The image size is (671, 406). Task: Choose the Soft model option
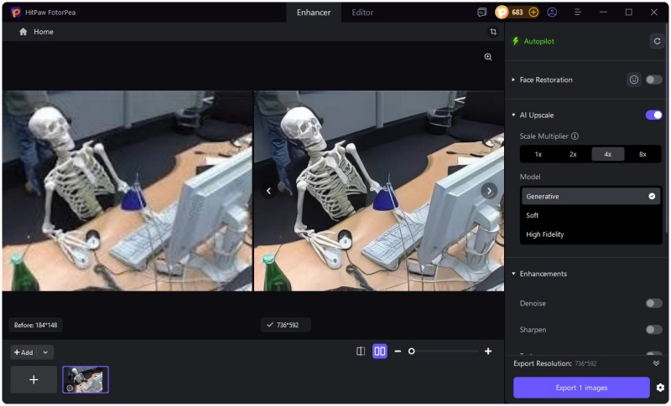tap(591, 215)
